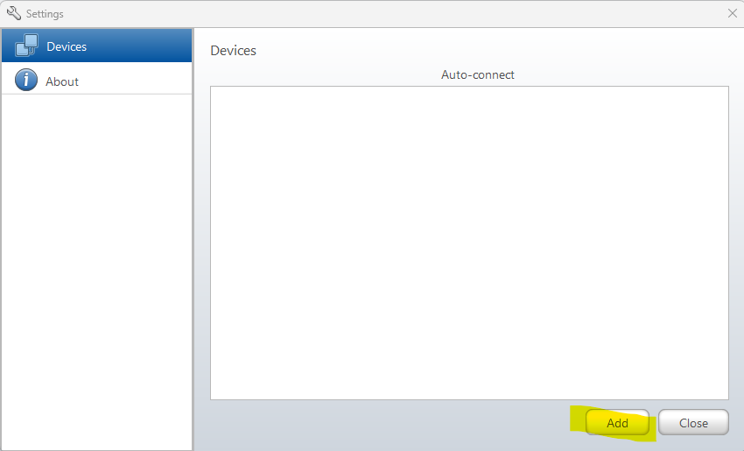The image size is (744, 451).
Task: Click the Devices heading above the list
Action: coord(233,51)
